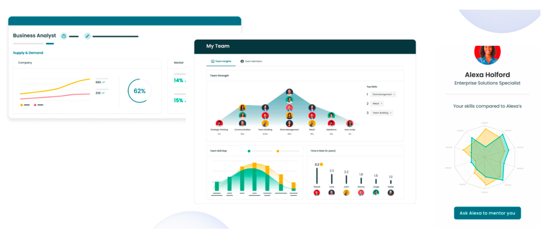Screen dimensions: 555x233
Task: Click John's avatar in Time in Role
Action: coord(346,193)
